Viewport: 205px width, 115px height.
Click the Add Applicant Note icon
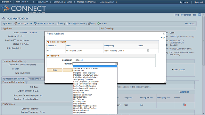coord(67,23)
